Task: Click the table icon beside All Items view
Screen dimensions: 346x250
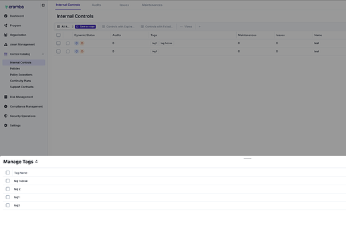Action: (58, 27)
